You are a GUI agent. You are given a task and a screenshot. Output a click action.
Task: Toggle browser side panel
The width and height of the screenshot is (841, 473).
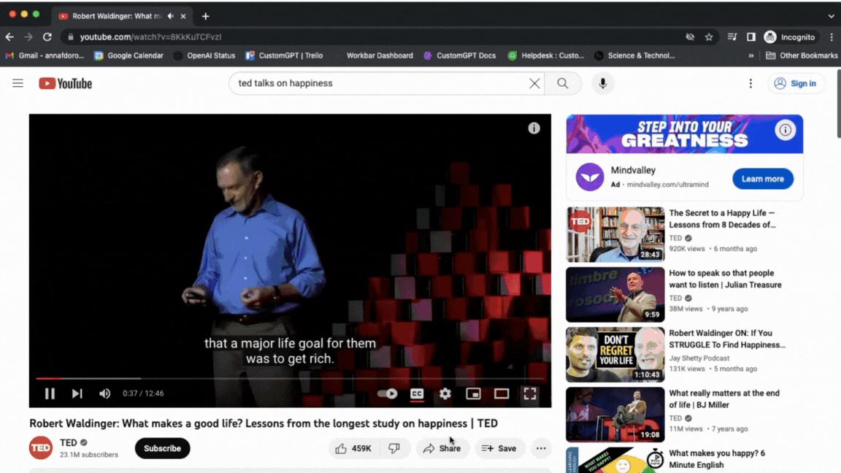click(751, 37)
